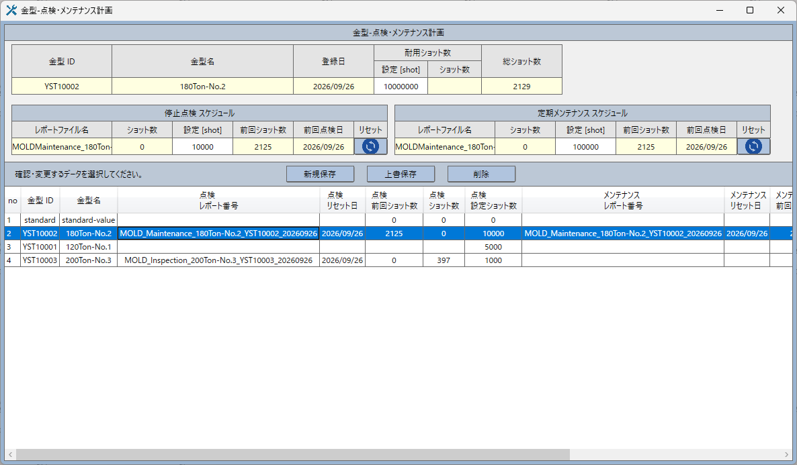Viewport: 797px width, 465px height.
Task: Click the MOLD_Inspection_200Ton-No.3 report cell
Action: 218,260
